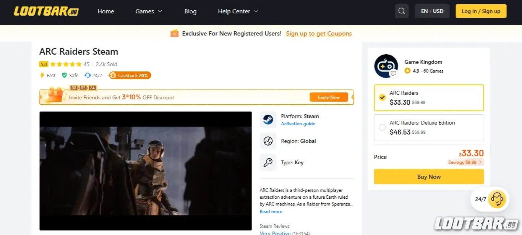Select the ARC Raiders: Deluxe Edition option
This screenshot has width=522, height=235.
(x=429, y=128)
